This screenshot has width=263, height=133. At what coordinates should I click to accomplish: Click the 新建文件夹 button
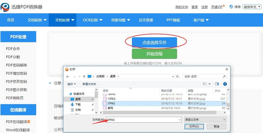pos(89,84)
